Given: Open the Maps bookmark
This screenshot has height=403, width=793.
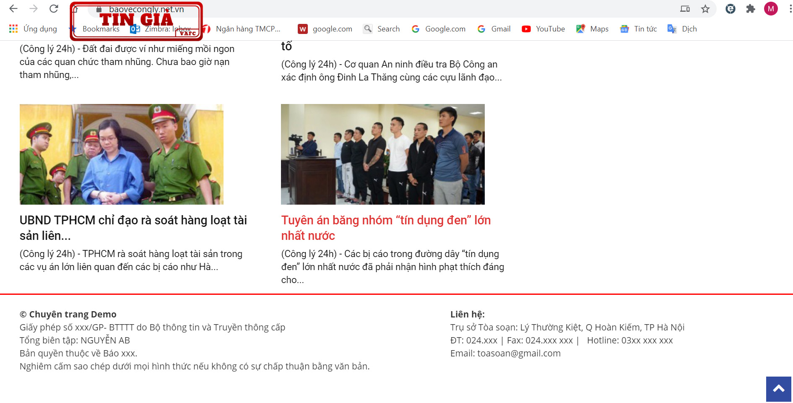Looking at the screenshot, I should 593,29.
